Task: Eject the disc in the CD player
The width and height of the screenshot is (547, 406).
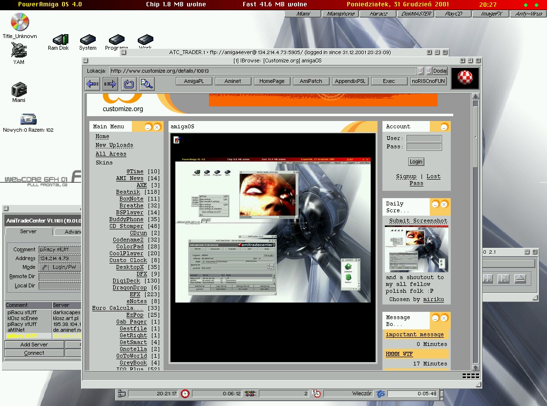Action: click(x=520, y=279)
